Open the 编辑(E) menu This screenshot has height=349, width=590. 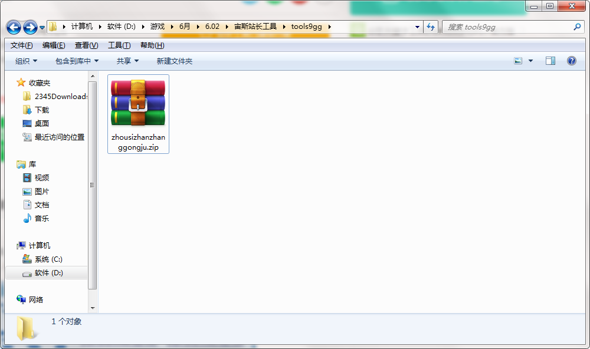point(54,45)
